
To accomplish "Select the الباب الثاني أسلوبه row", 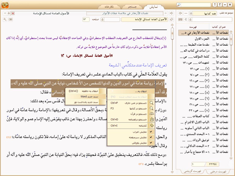I will pyautogui.click(x=204, y=128).
